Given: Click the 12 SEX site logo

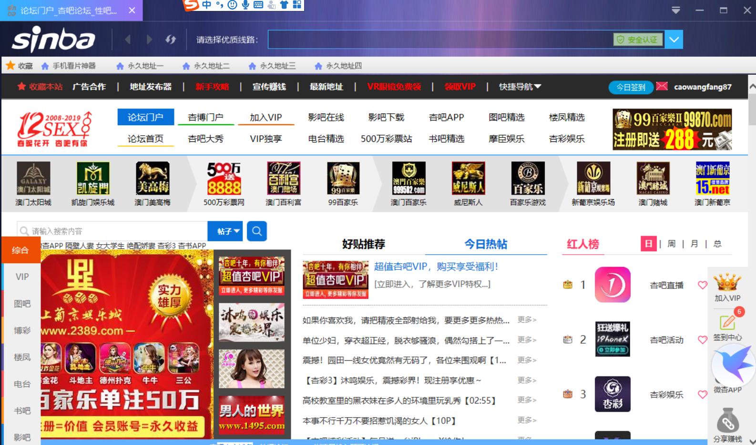Looking at the screenshot, I should tap(54, 129).
